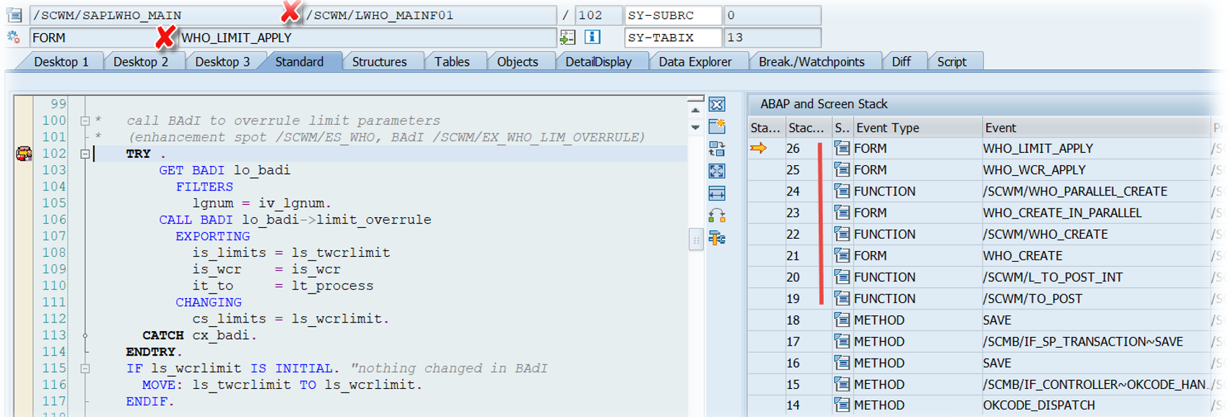Click the breakpoint marker at line 102

[x=24, y=154]
